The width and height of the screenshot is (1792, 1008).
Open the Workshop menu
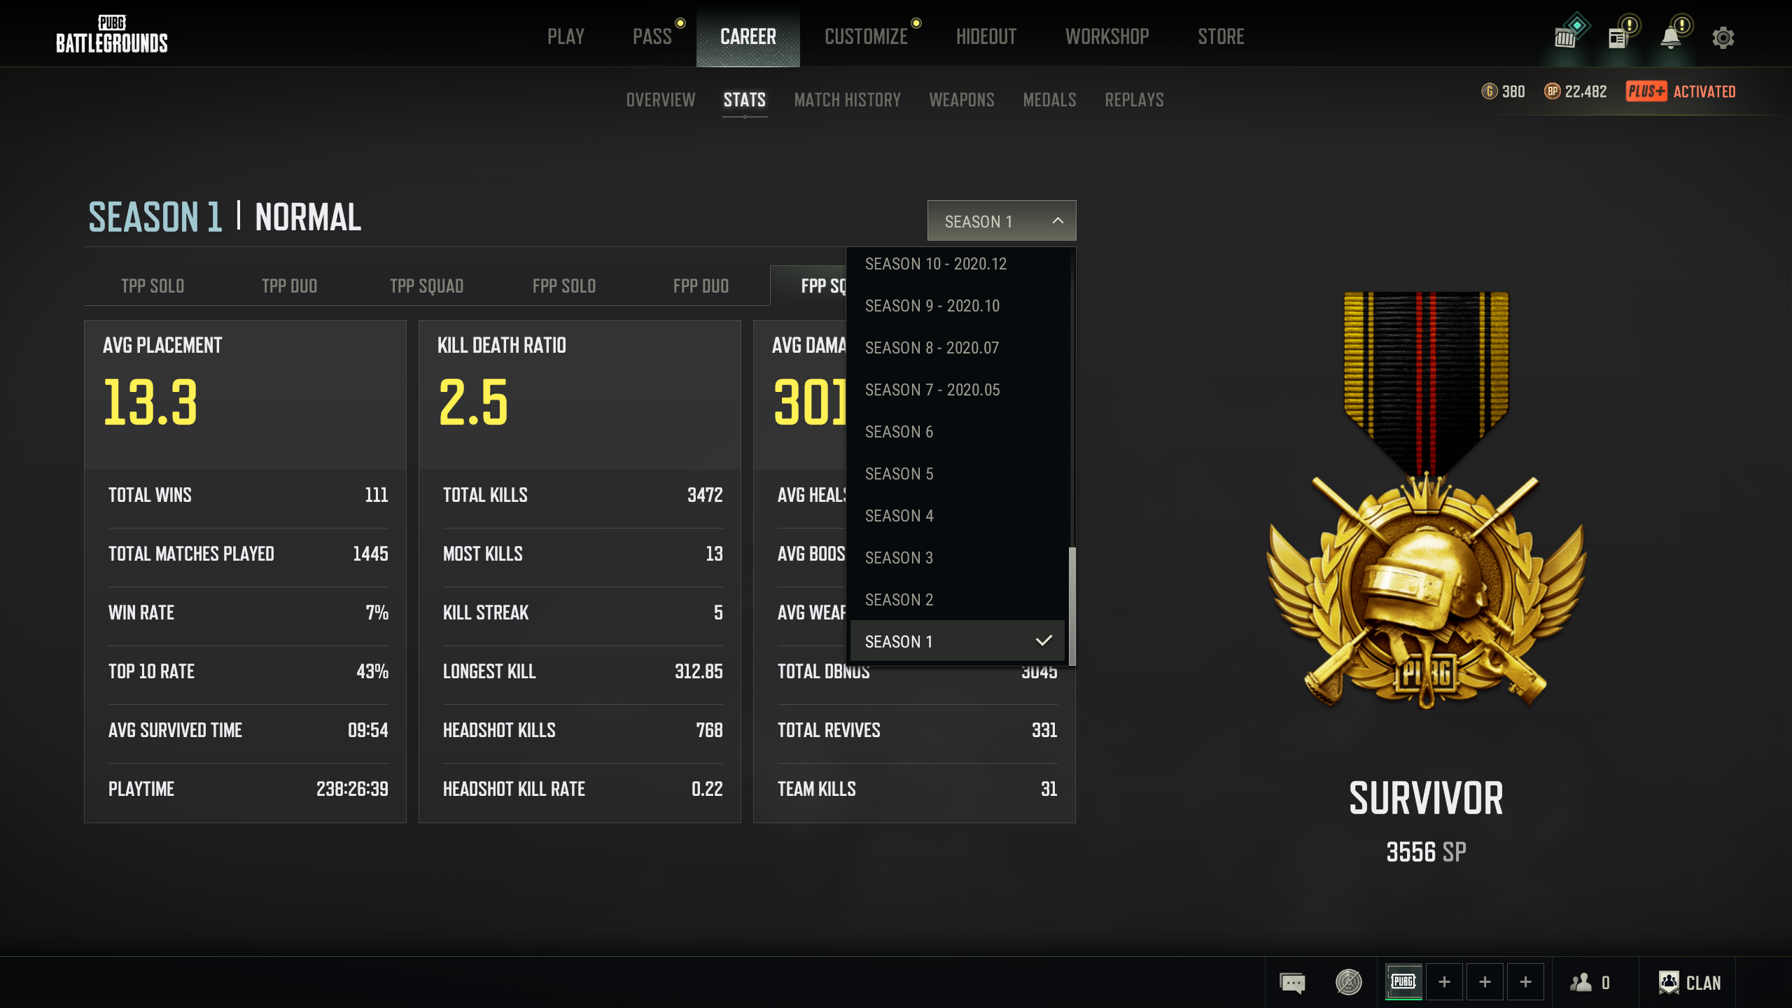point(1107,36)
